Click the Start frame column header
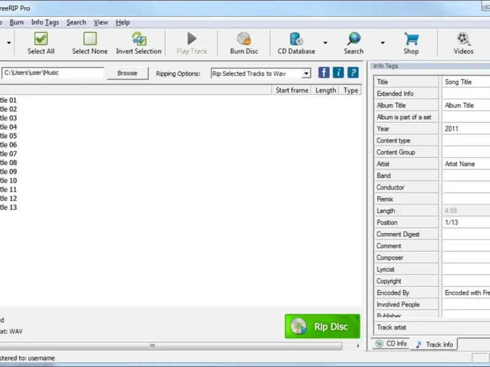This screenshot has height=367, width=490. pyautogui.click(x=292, y=90)
